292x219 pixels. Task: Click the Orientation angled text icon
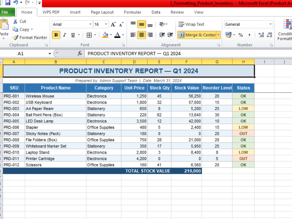[162, 24]
